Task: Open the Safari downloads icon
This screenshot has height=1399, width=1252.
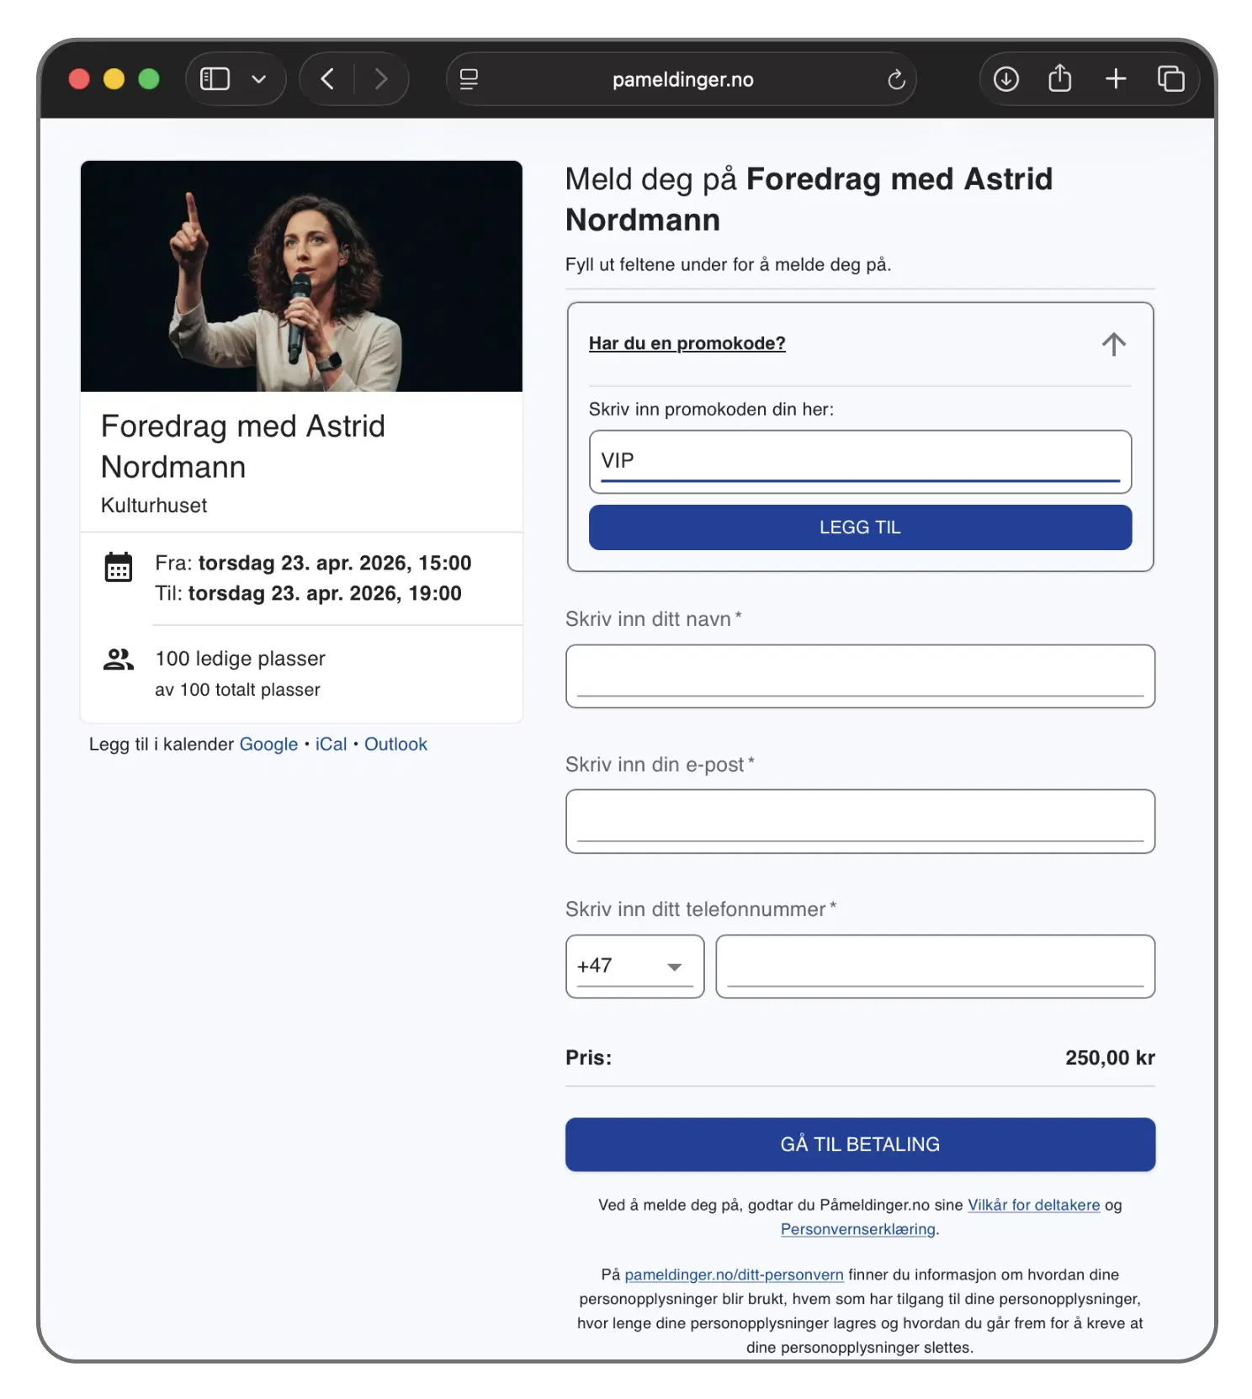Action: 1005,79
